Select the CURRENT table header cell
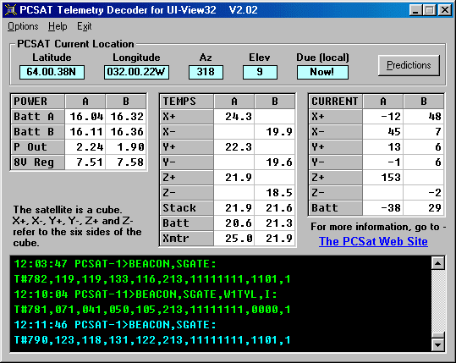Viewport: 456px width, 363px height. pos(336,102)
